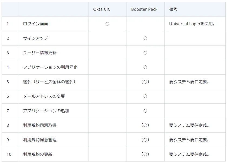The image size is (227, 164).
Task: Click the (○) mark in 利用規約同意管理 row
Action: coord(145,140)
